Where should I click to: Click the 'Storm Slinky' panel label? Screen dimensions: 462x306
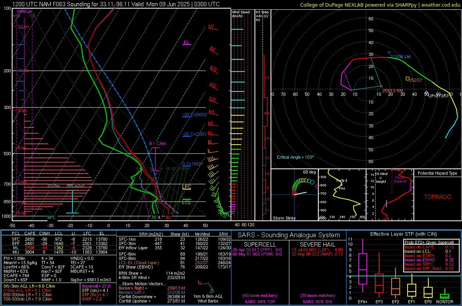[284, 218]
